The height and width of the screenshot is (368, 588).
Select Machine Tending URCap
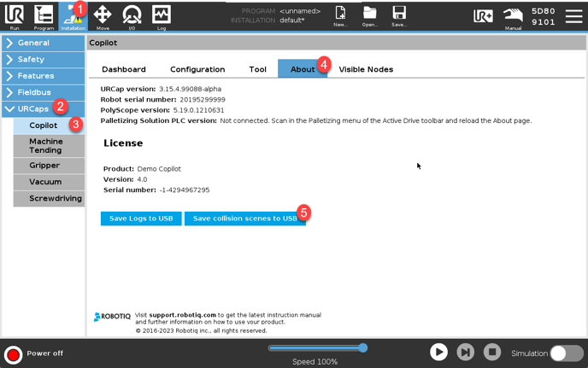tap(49, 146)
